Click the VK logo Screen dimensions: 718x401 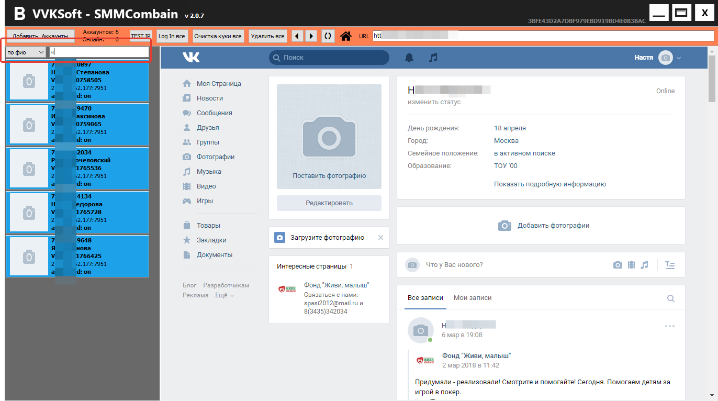191,58
